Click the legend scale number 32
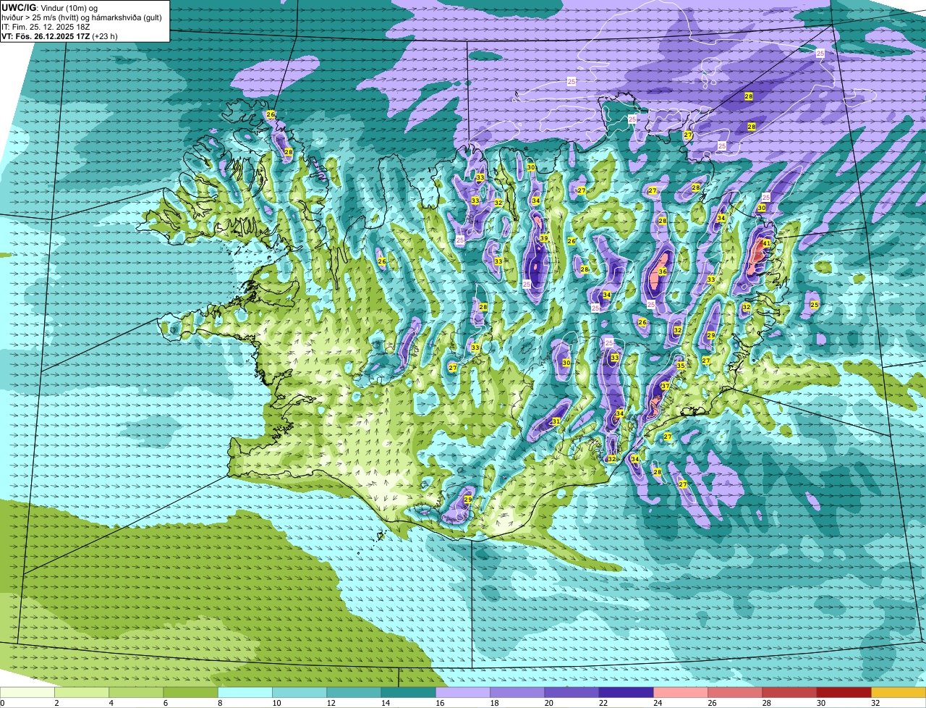 click(875, 703)
